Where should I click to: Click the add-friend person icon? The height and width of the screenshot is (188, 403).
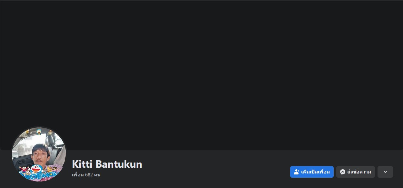pos(297,172)
